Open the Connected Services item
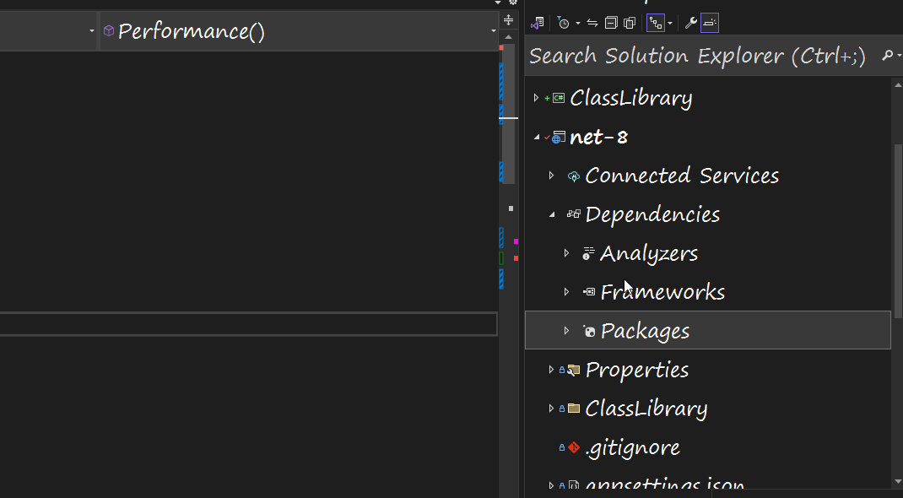 682,175
